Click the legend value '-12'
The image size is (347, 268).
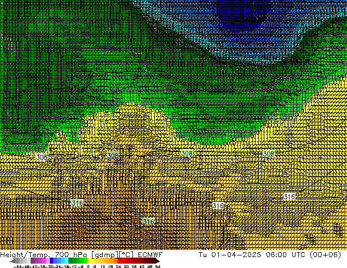point(73,266)
